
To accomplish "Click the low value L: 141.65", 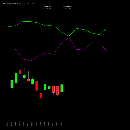I will pos(67,9).
